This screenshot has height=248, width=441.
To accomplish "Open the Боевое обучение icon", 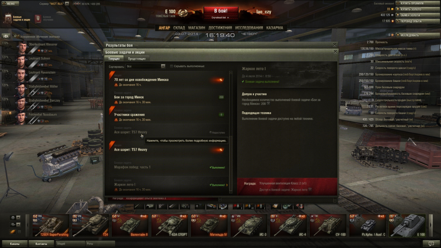I will 38,18.
